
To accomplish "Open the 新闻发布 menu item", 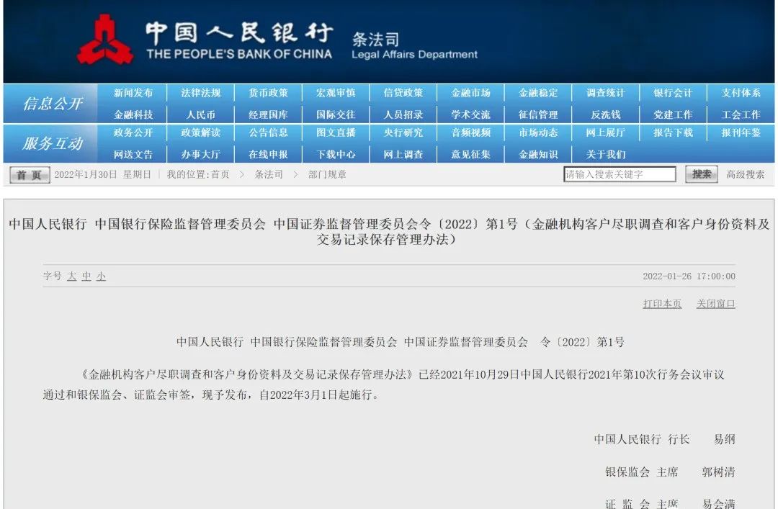I will pyautogui.click(x=133, y=93).
